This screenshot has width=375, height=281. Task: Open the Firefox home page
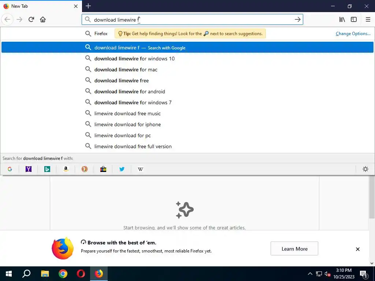(43, 19)
